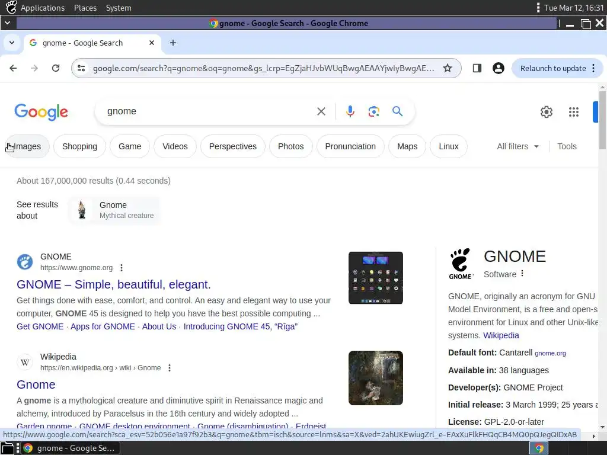Open Chrome's three-dot menu
Viewport: 607px width, 455px height.
point(593,69)
